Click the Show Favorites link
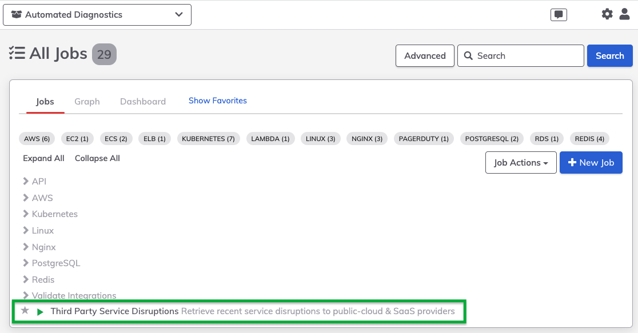This screenshot has width=638, height=333. [218, 101]
